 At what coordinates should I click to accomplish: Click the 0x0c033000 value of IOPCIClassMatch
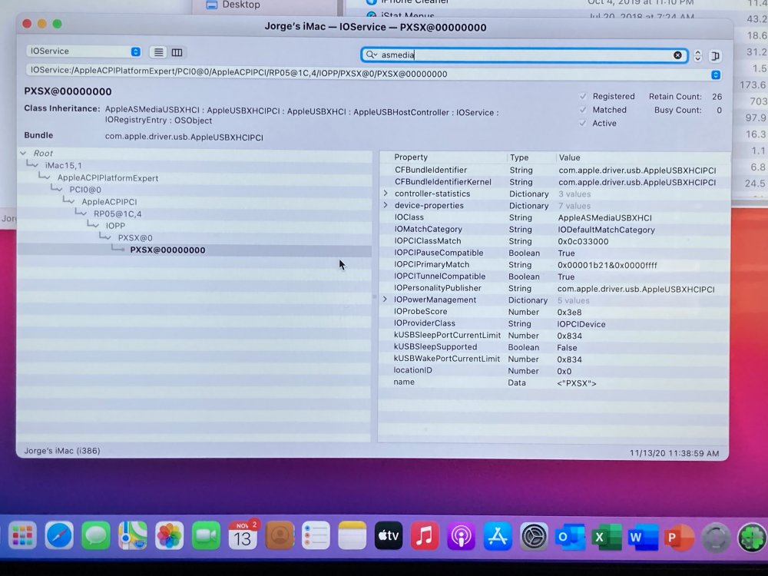pyautogui.click(x=583, y=241)
